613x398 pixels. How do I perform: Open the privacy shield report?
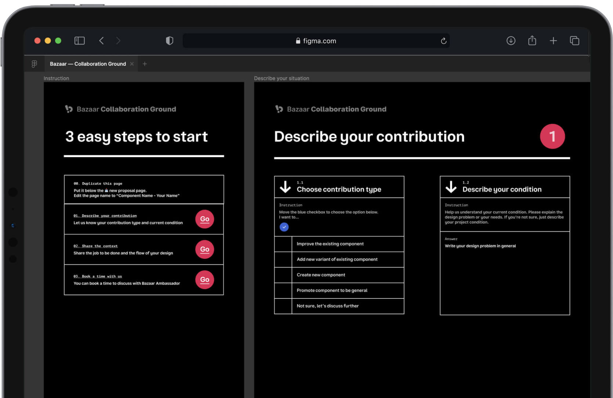[169, 41]
